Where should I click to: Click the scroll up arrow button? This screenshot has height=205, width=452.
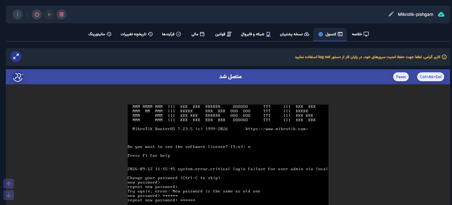point(9,184)
